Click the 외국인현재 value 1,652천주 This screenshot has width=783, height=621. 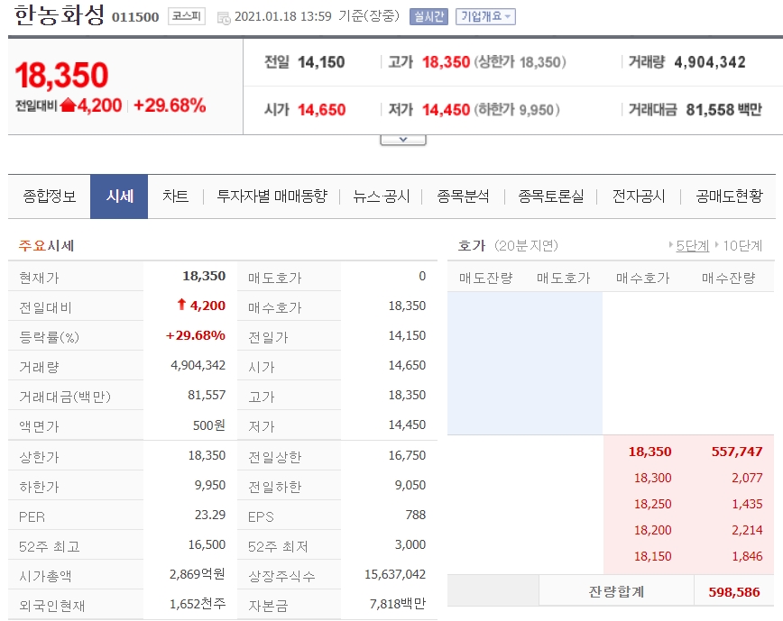pos(198,604)
